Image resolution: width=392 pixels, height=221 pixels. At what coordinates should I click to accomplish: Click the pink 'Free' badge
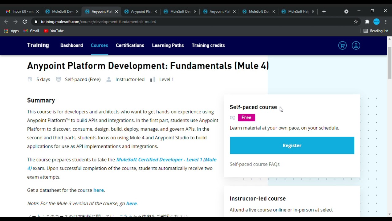point(246,118)
